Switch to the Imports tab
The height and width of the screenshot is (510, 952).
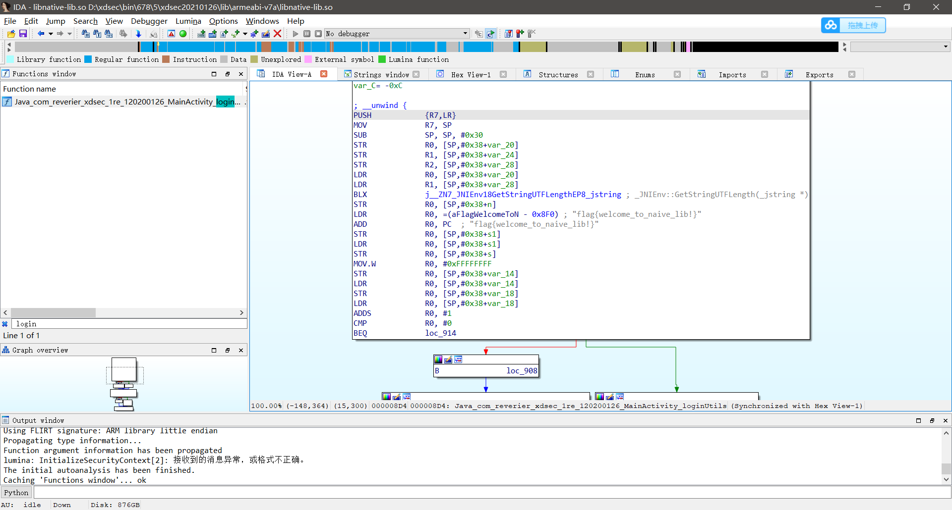click(x=732, y=75)
